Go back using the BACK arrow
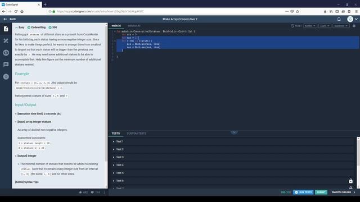Viewport: 360px width, 202px height. (10, 19)
